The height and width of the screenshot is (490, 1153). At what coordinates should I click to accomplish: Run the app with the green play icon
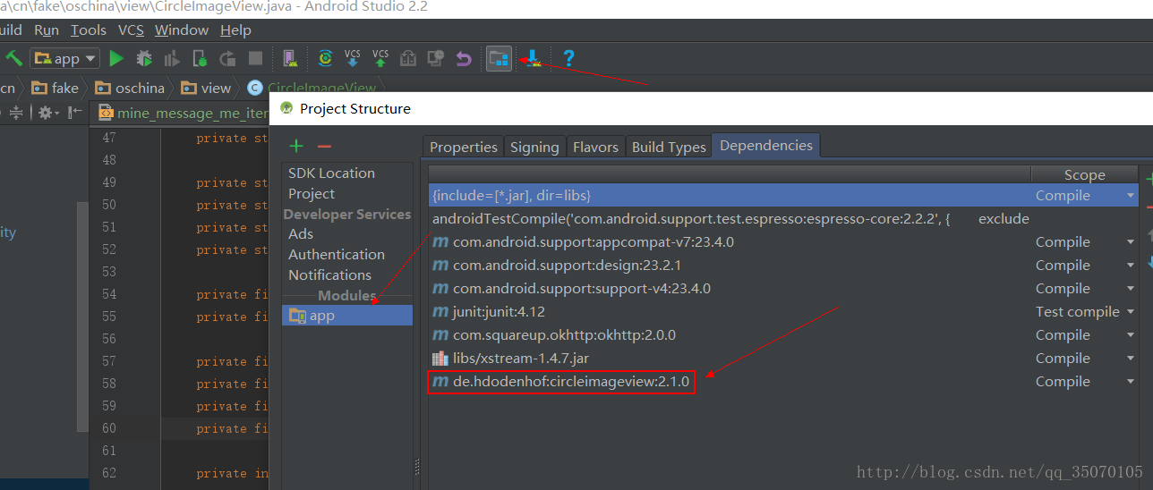click(x=115, y=59)
